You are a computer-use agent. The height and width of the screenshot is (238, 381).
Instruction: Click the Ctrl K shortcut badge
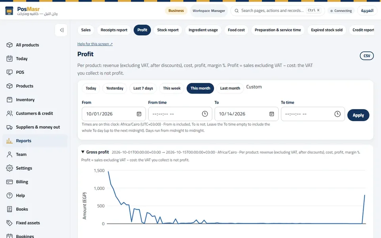314,10
